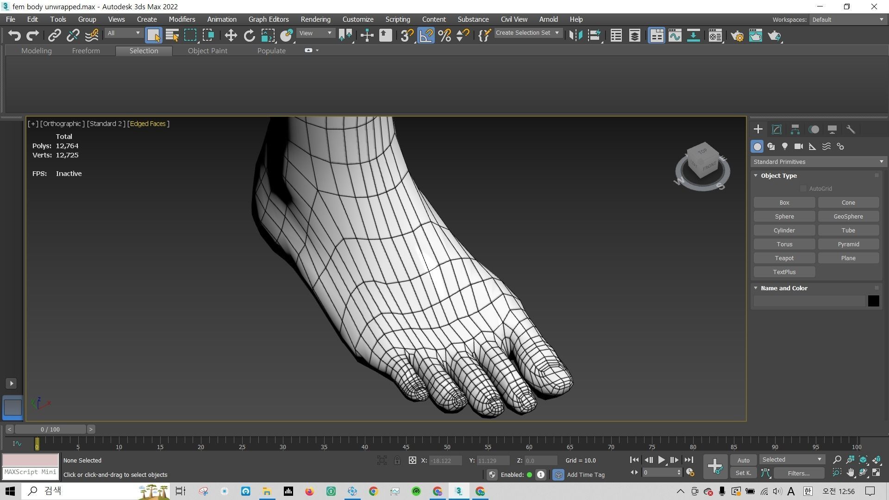Click the Unlink Selection icon
Viewport: 889px width, 500px height.
[73, 36]
